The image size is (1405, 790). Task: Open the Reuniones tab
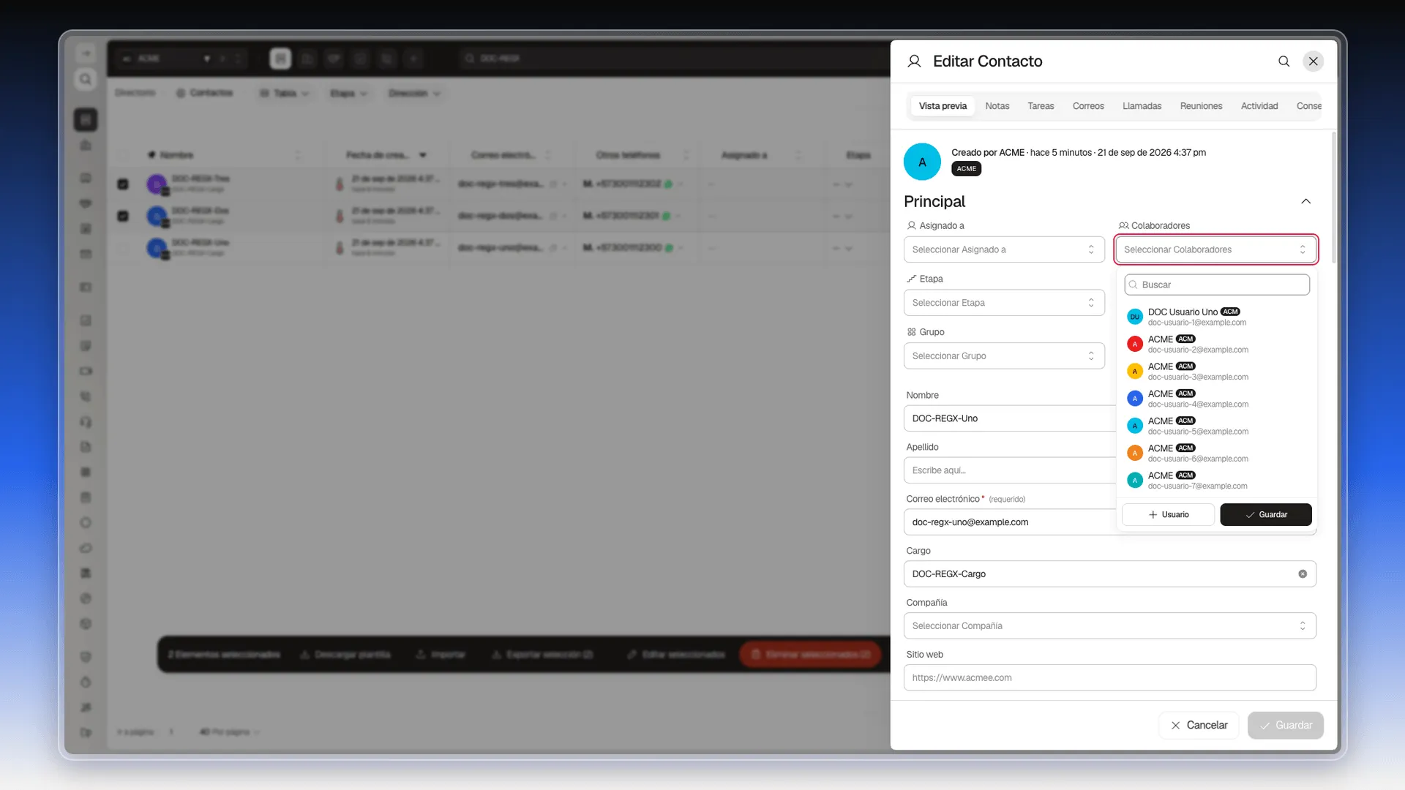[x=1201, y=106]
